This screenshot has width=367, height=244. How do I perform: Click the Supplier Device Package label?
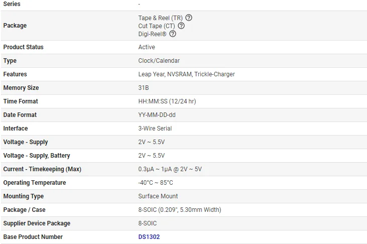pyautogui.click(x=37, y=223)
